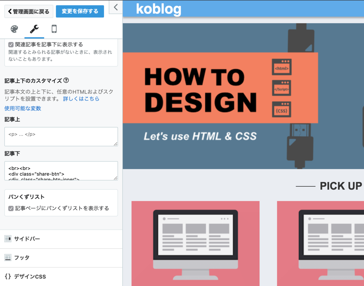
Task: Click the Let's use HTML & CSS text
Action: (200, 136)
